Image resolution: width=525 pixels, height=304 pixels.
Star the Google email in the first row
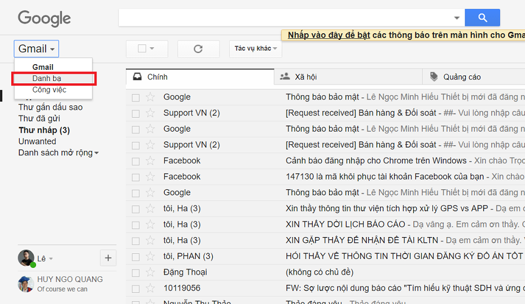pyautogui.click(x=150, y=97)
